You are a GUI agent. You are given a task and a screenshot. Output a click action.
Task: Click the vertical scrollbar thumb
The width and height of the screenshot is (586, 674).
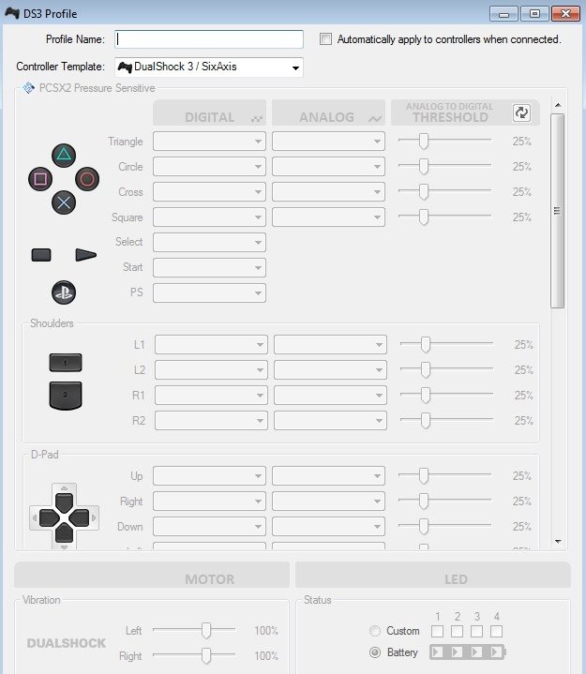click(557, 211)
